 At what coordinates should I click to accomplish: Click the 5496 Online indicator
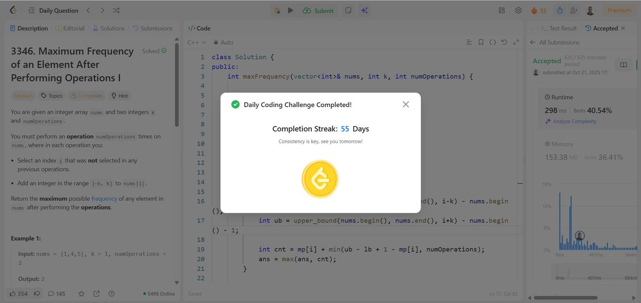point(159,294)
